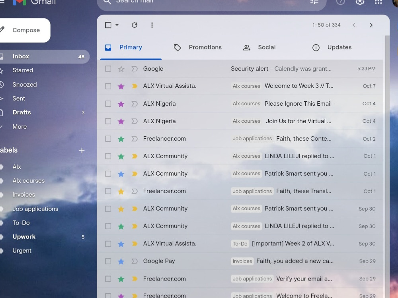Screen dimensions: 398x298
Task: Click the 1–50 of 334 page counter
Action: pos(326,25)
